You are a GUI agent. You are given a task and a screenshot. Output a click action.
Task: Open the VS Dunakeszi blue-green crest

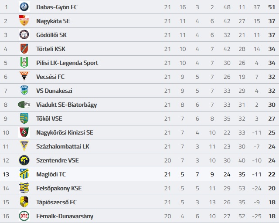coord(24,90)
